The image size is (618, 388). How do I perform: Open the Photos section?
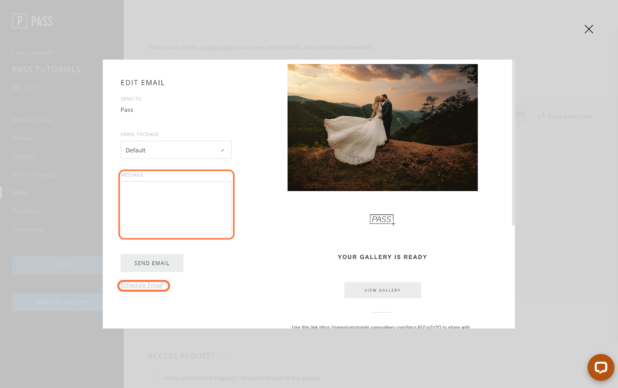click(x=22, y=138)
